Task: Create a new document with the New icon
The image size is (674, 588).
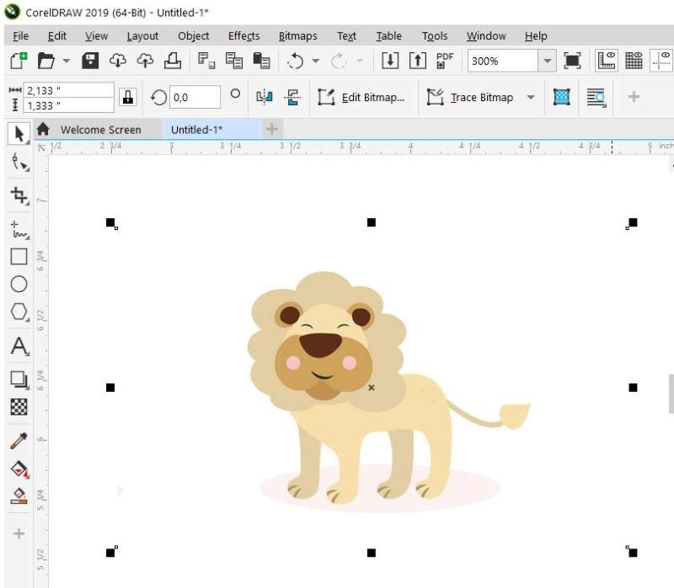Action: point(19,61)
